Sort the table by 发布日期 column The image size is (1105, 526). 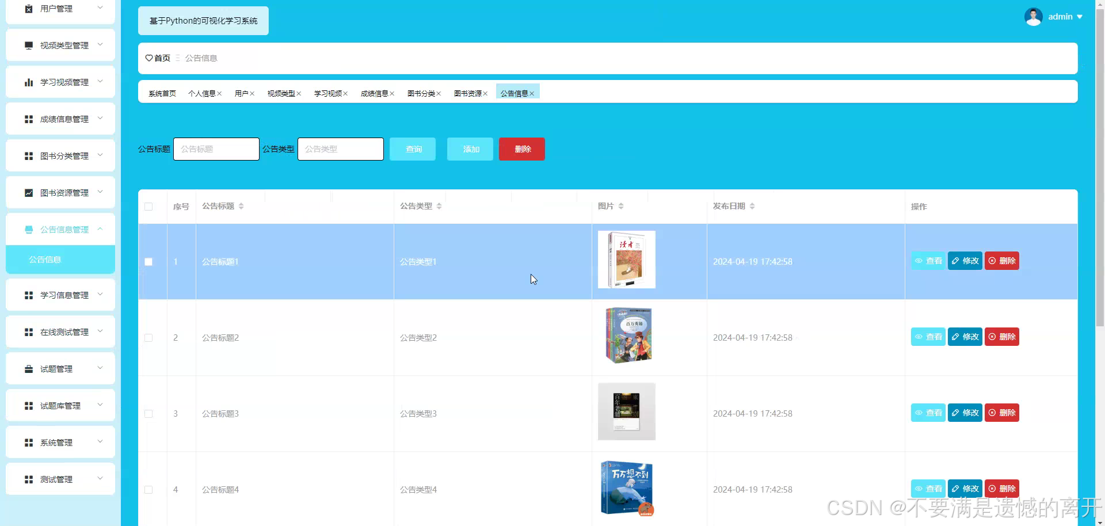point(752,206)
